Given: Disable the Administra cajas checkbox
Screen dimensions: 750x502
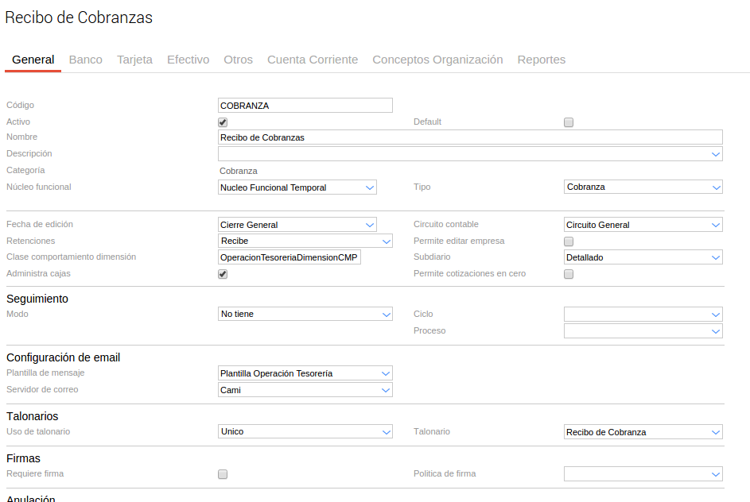Looking at the screenshot, I should click(223, 274).
